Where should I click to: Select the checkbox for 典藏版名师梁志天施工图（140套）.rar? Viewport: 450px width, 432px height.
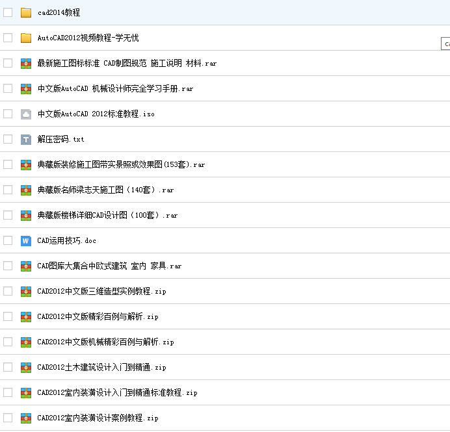pos(8,190)
